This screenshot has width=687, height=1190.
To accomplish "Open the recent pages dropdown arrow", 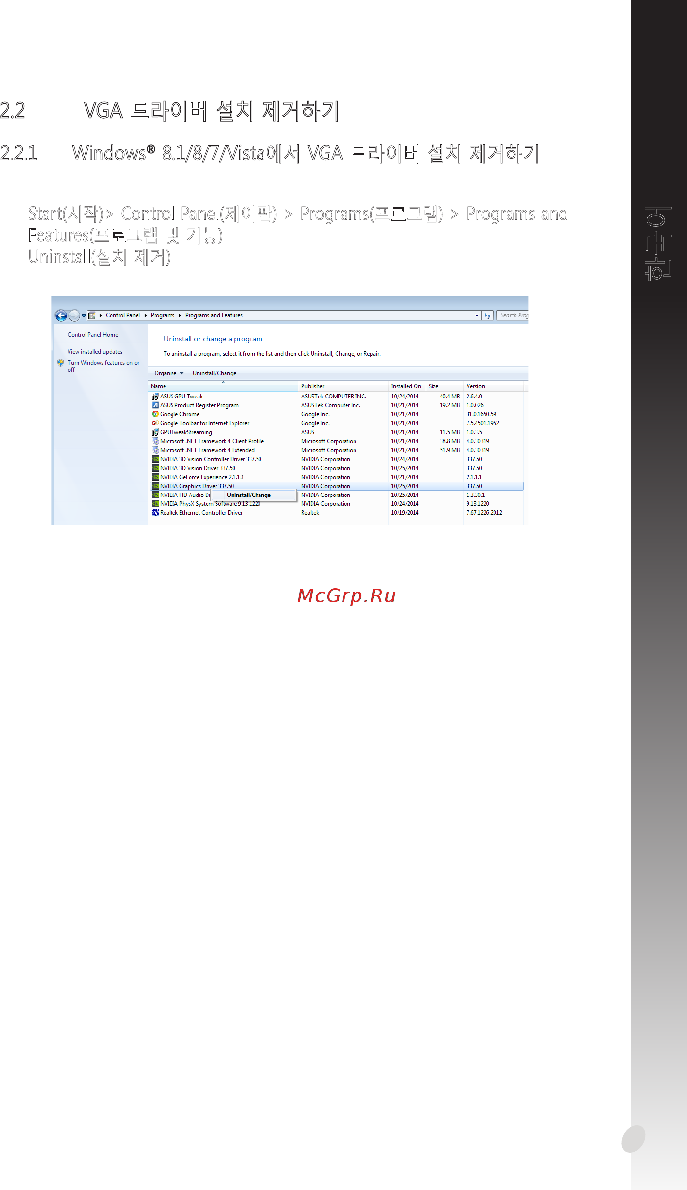I will click(x=84, y=316).
